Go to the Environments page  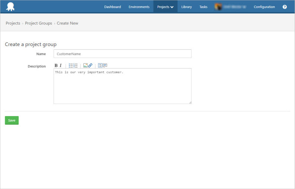pyautogui.click(x=139, y=7)
